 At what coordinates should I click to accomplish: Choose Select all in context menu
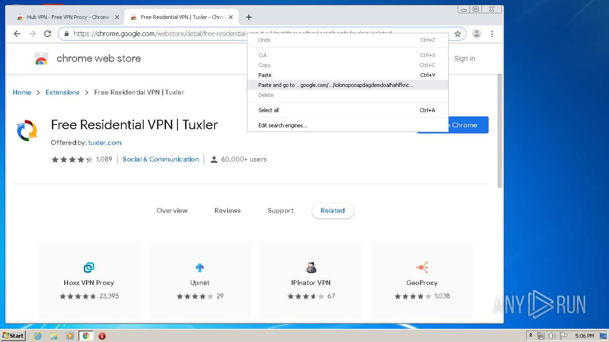click(x=347, y=110)
